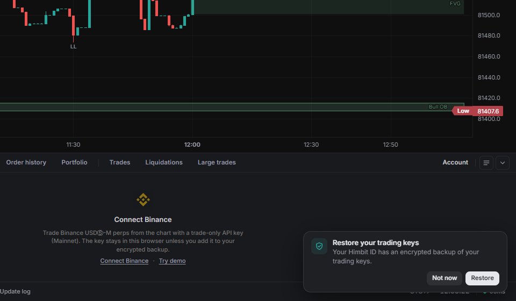Open the Portfolio tab
Image resolution: width=516 pixels, height=301 pixels.
[x=74, y=162]
